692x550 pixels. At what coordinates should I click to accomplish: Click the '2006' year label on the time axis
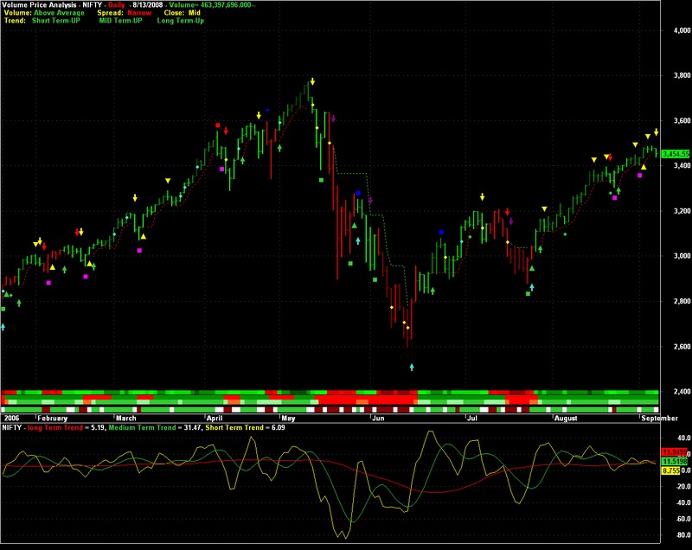(x=12, y=419)
